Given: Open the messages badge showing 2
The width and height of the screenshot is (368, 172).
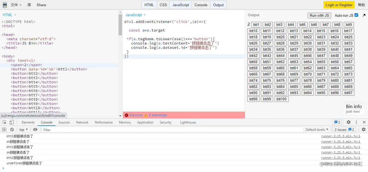Looking at the screenshot, I should (x=337, y=122).
